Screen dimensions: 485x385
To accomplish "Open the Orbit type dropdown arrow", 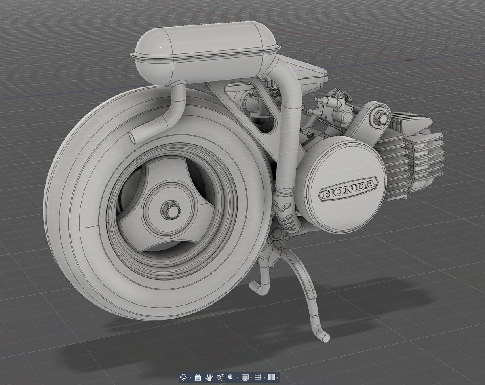I will pos(190,377).
